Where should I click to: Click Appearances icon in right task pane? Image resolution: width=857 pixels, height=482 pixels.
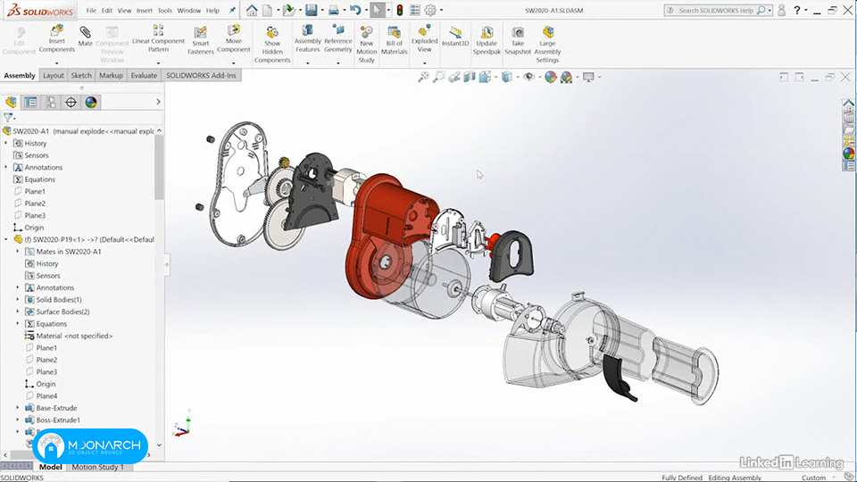pyautogui.click(x=848, y=153)
